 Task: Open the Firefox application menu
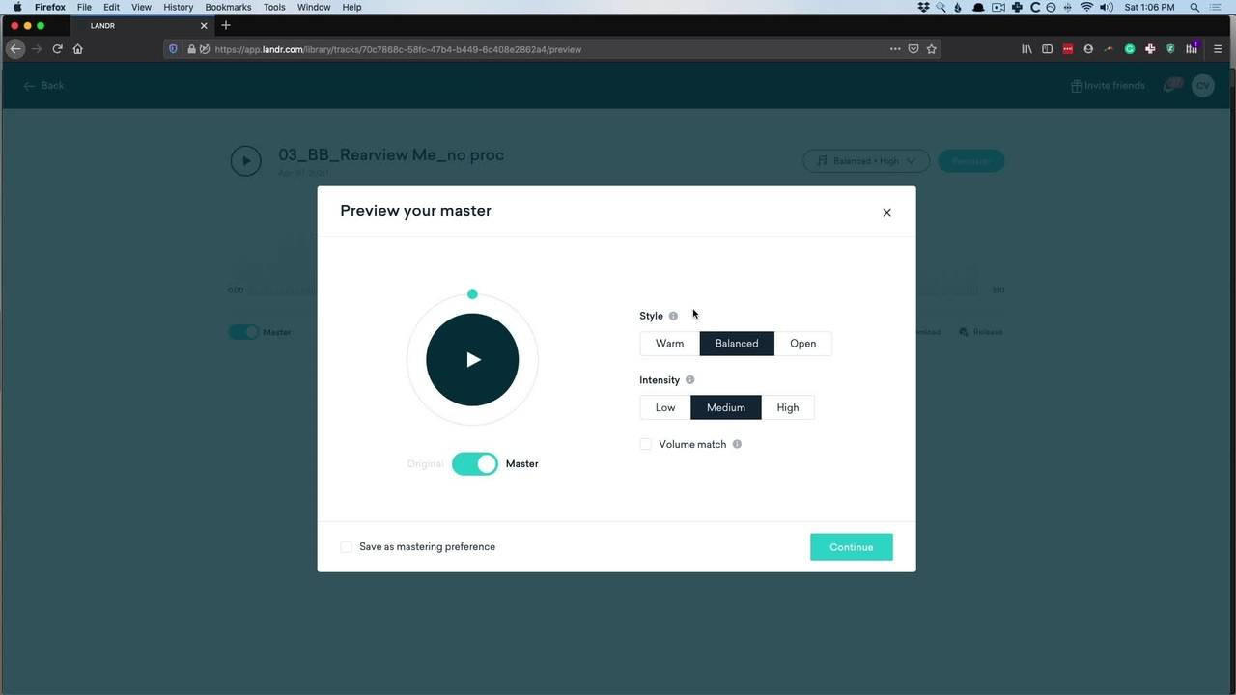[x=50, y=7]
